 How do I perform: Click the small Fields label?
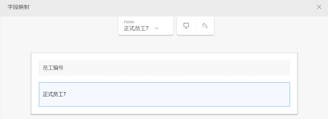pyautogui.click(x=129, y=22)
